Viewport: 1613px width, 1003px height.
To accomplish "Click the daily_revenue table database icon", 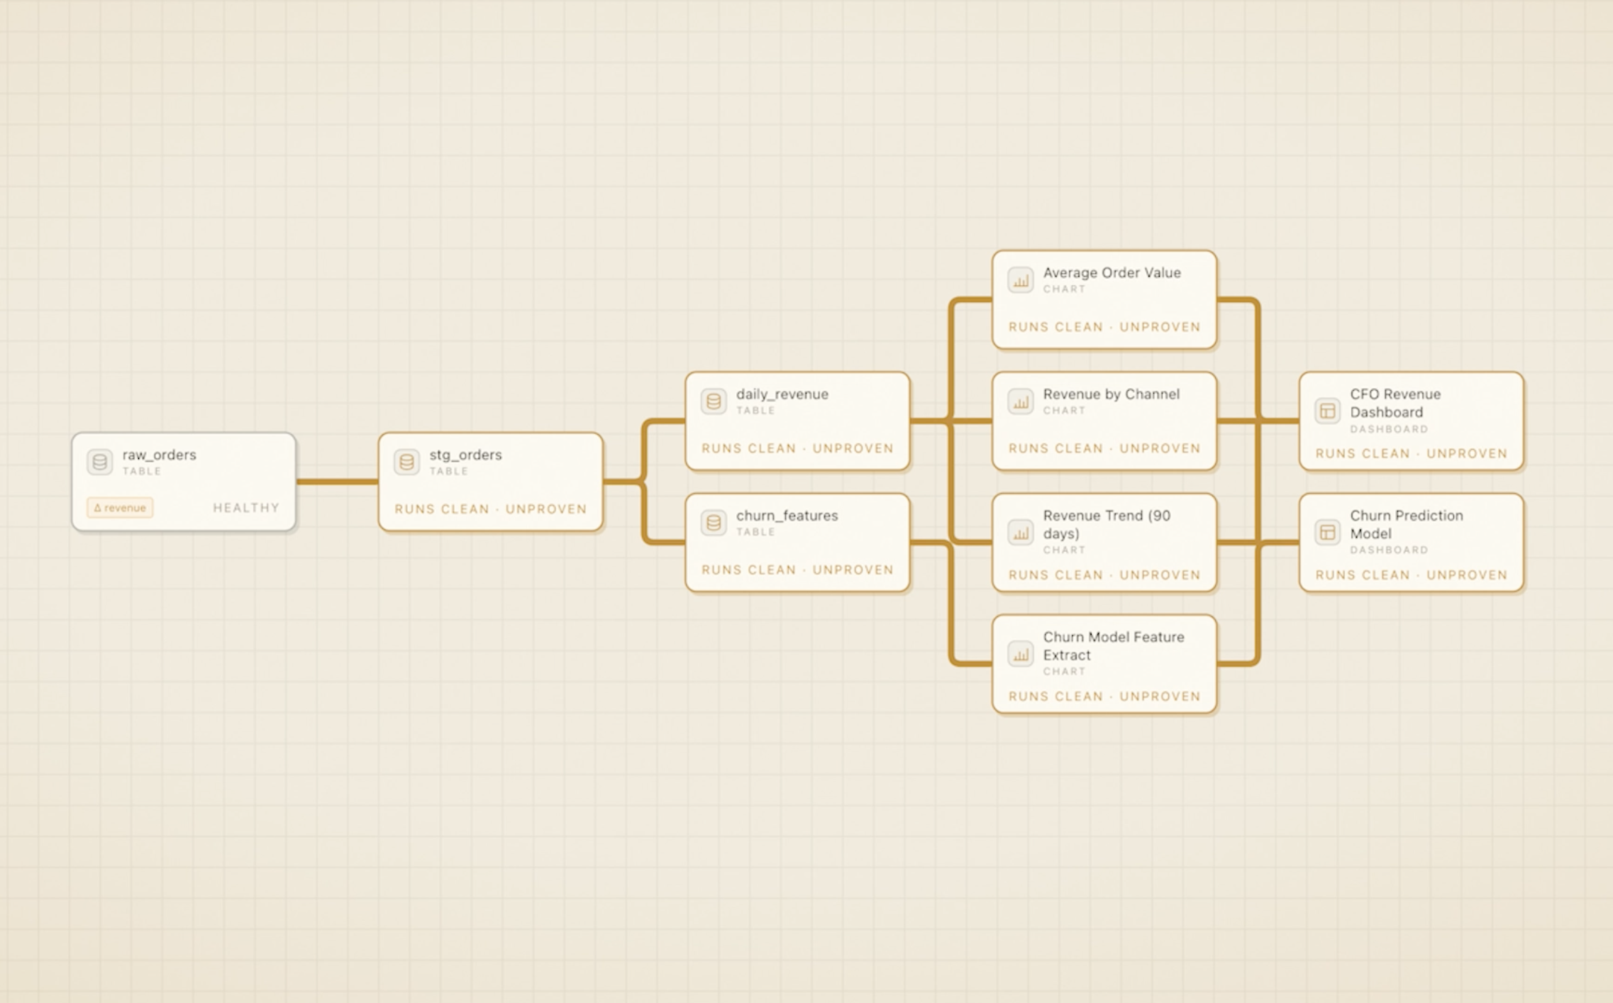I will 714,401.
